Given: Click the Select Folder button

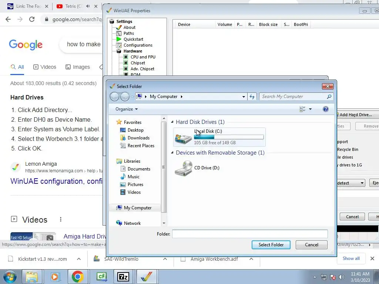Looking at the screenshot, I should [x=271, y=245].
